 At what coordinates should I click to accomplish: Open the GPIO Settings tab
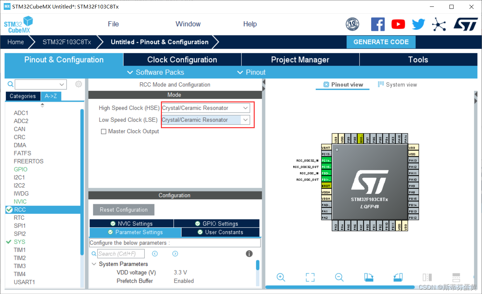click(217, 223)
